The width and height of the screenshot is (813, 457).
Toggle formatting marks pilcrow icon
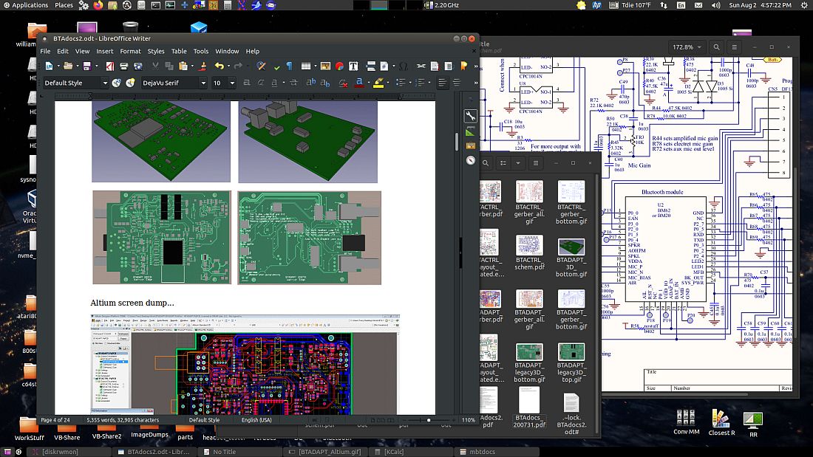[x=289, y=66]
